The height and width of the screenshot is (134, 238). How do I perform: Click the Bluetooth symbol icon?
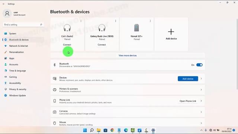[55, 65]
